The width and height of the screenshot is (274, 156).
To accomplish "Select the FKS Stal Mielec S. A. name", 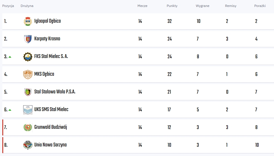I will [51, 57].
